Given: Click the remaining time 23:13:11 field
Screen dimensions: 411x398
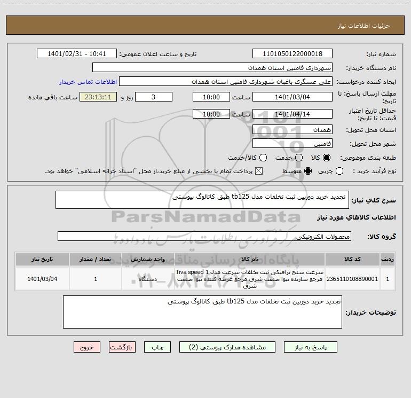Looking at the screenshot, I should [98, 97].
